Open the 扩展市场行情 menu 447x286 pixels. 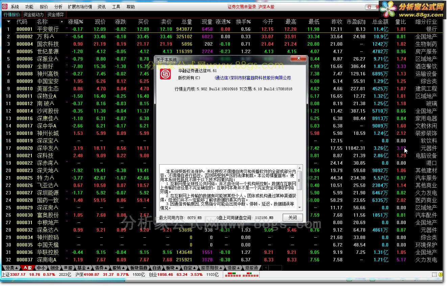[80, 7]
